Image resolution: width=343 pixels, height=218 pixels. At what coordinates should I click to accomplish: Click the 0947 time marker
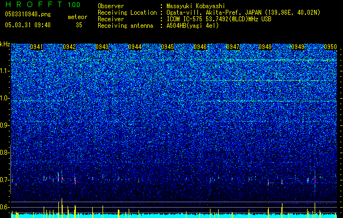pyautogui.click(x=233, y=47)
